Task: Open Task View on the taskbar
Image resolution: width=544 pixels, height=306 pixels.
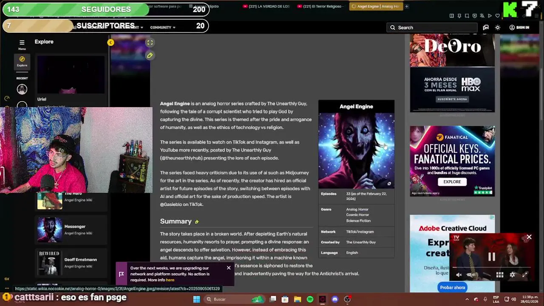Action: tap(273, 299)
